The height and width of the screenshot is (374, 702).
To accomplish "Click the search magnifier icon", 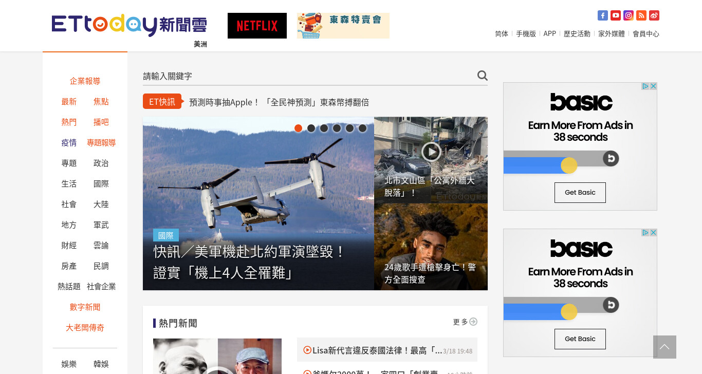I will coord(482,76).
